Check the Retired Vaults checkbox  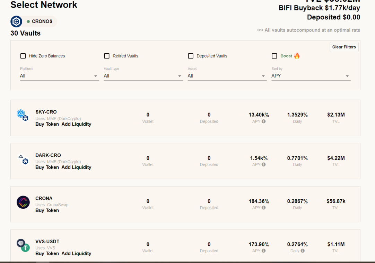pyautogui.click(x=107, y=56)
